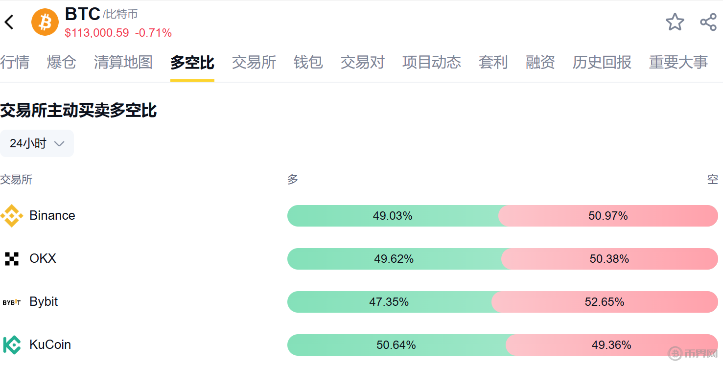Switch to the 行情 tab

[x=15, y=62]
